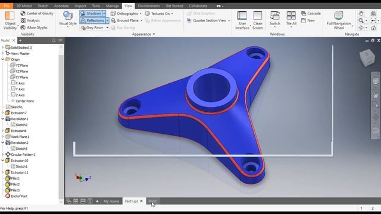381x214 pixels.
Task: Toggle Reflections in the ribbon
Action: coord(93,21)
